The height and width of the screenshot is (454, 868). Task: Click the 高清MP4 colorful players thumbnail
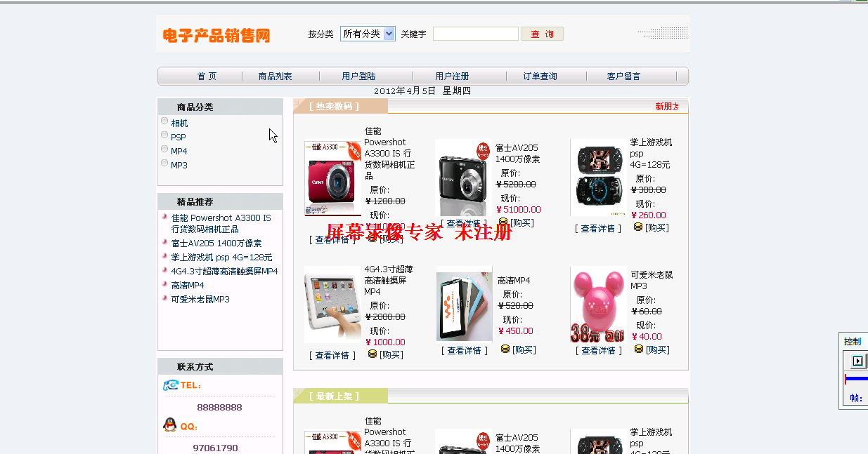[465, 303]
